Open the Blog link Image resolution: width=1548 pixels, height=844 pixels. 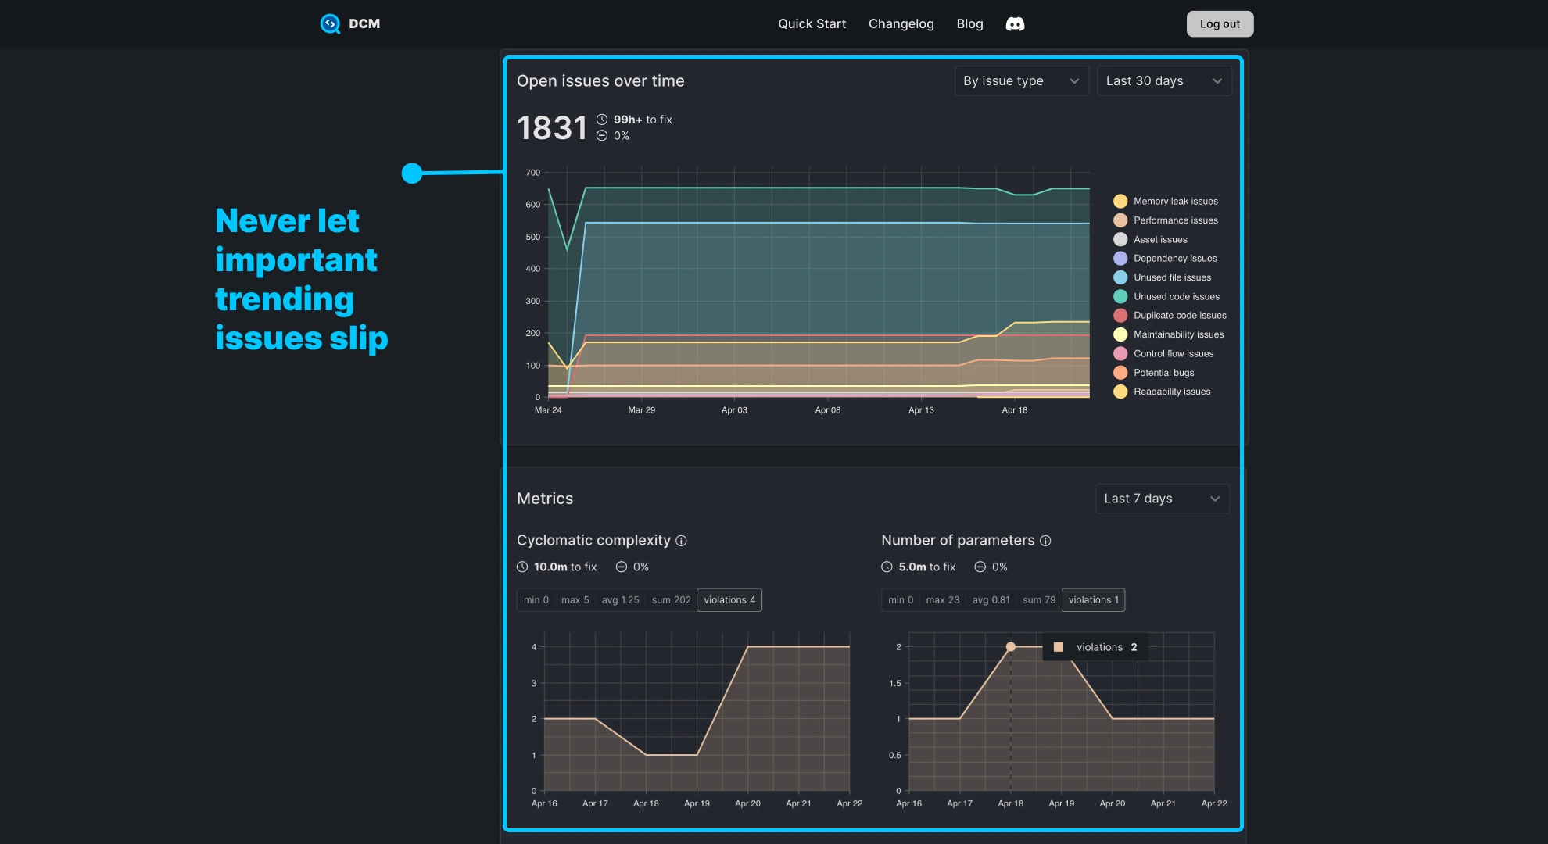[969, 24]
